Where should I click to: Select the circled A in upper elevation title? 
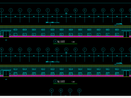(x=55, y=41)
